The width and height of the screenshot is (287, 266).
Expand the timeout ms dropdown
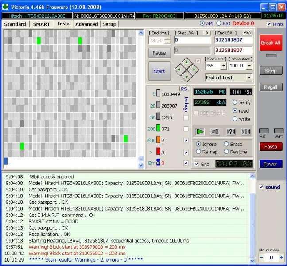pos(249,66)
